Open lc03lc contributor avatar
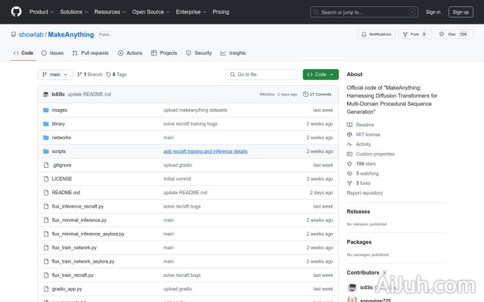Screen dimensions: 484x302 [352, 288]
